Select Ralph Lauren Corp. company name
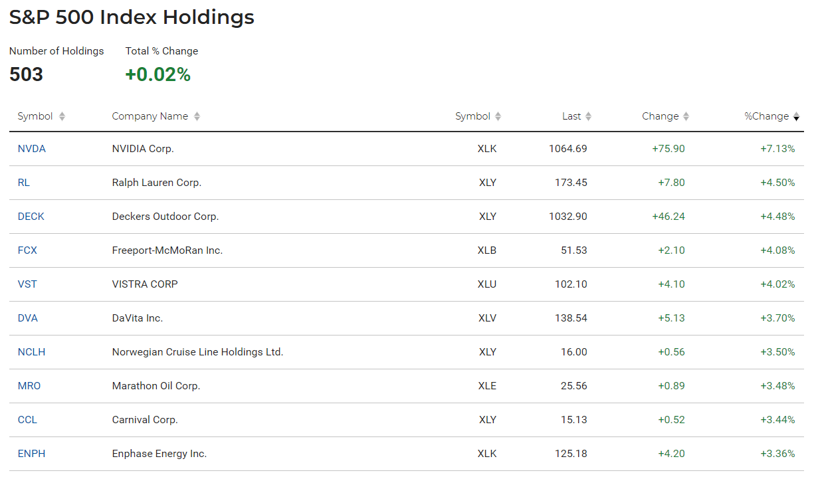This screenshot has height=477, width=818. [157, 183]
